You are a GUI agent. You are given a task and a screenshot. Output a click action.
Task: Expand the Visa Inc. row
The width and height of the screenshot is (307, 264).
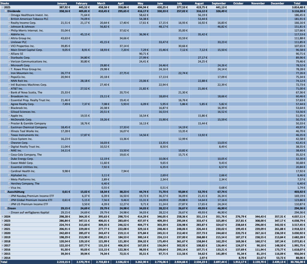coord(9,187)
